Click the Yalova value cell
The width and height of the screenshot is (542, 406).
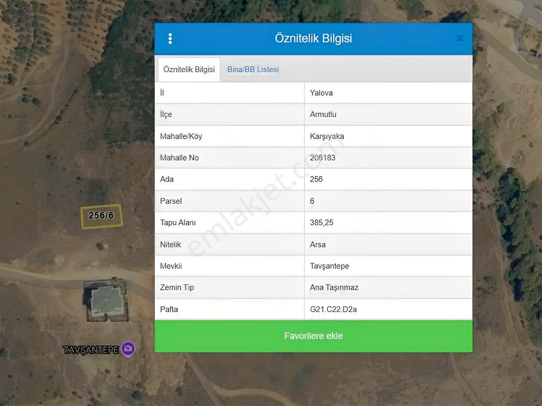pos(388,93)
